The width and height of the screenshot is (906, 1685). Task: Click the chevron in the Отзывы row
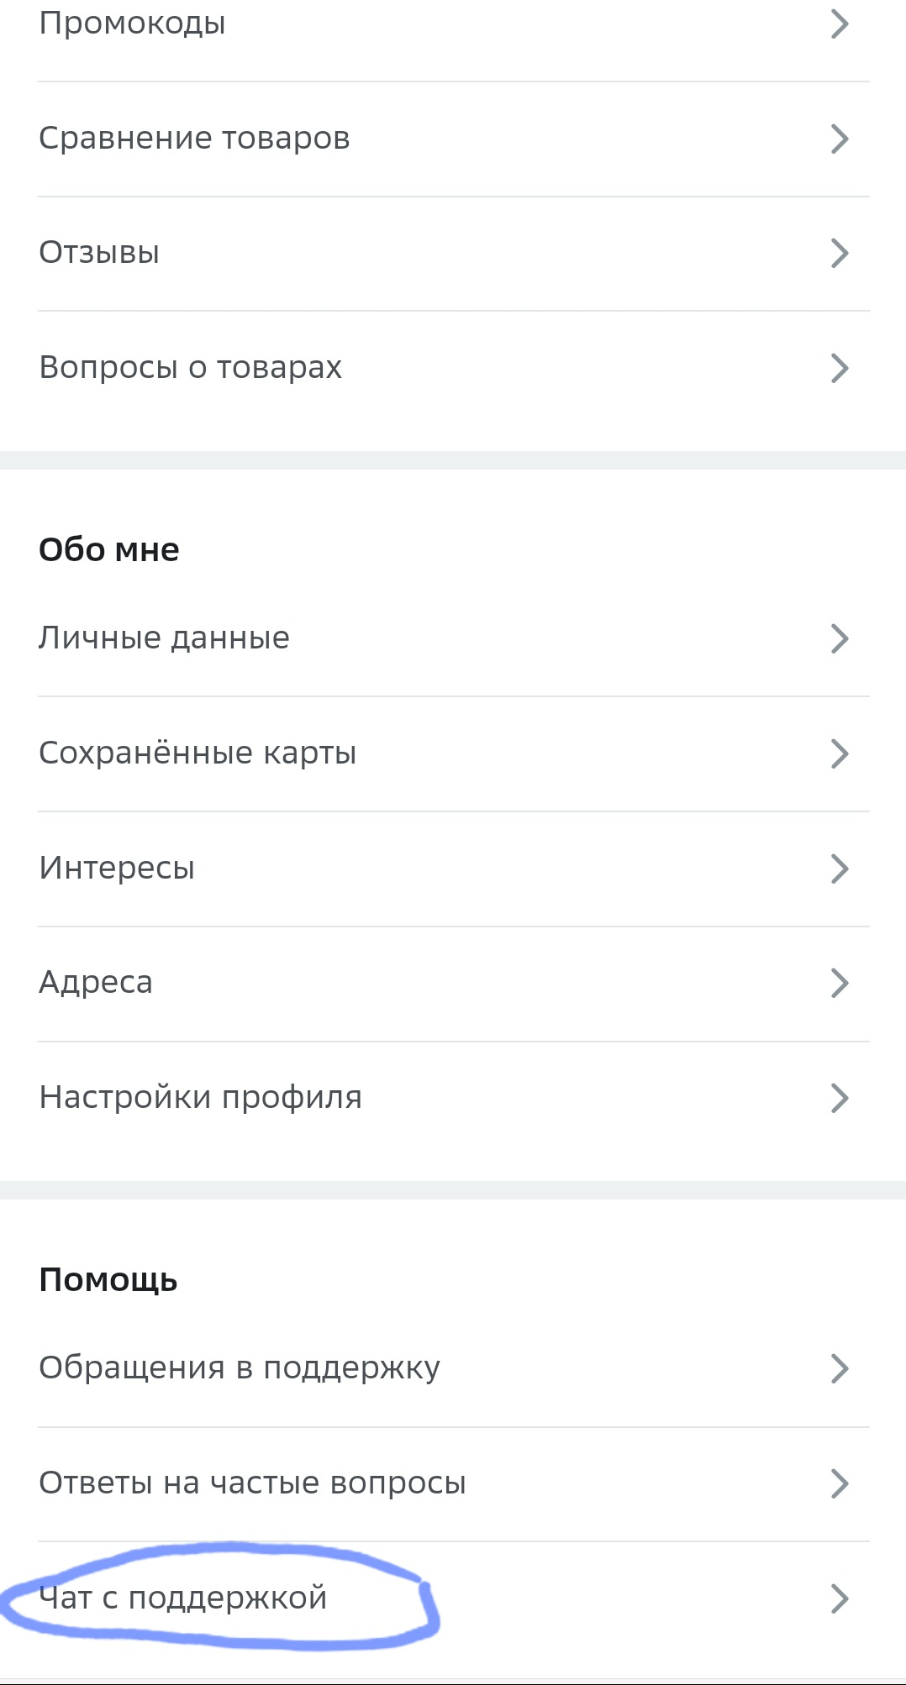click(840, 253)
